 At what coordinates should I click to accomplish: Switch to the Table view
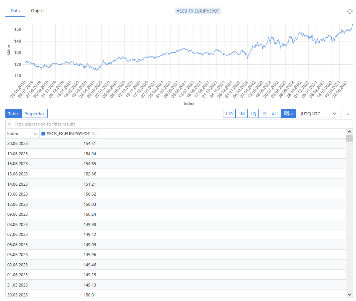coord(13,114)
